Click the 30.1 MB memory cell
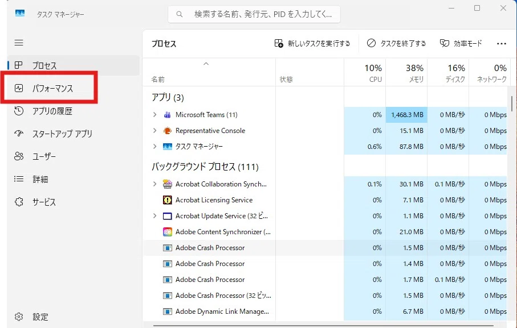This screenshot has width=517, height=328. [406, 184]
